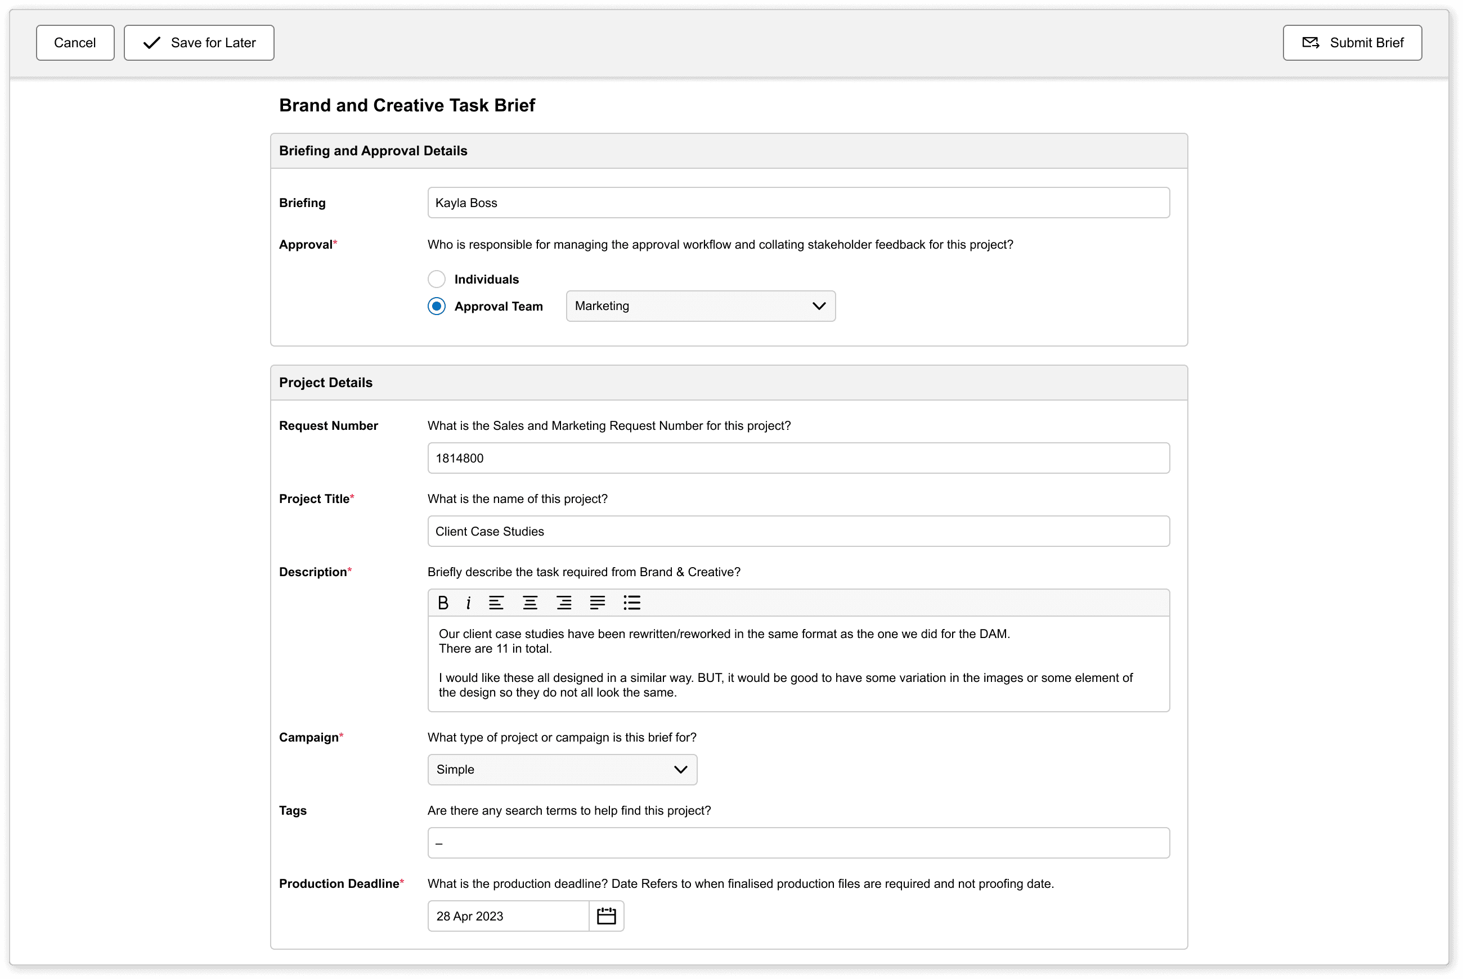Expand the Marketing team selection list
The height and width of the screenshot is (979, 1463).
[x=819, y=306]
